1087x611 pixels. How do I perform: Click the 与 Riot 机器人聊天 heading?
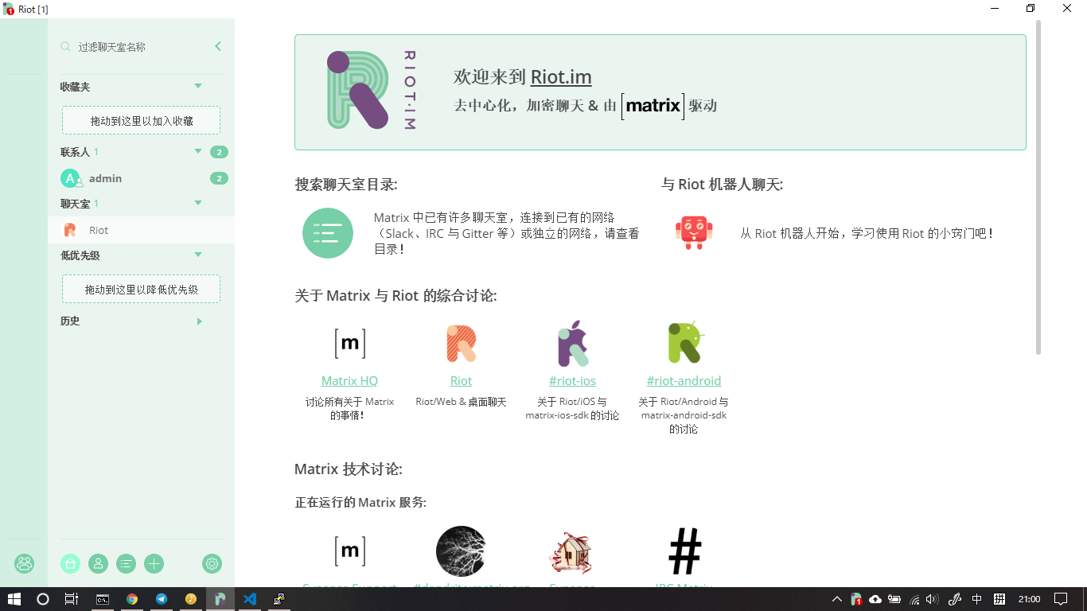tap(722, 185)
